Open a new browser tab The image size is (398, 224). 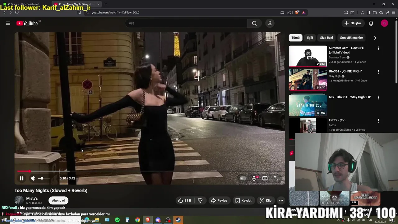pyautogui.click(x=106, y=4)
